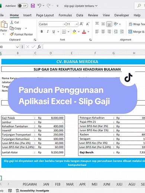Click the Enter checkmark in formula bar
This screenshot has width=145, height=193.
click(33, 47)
